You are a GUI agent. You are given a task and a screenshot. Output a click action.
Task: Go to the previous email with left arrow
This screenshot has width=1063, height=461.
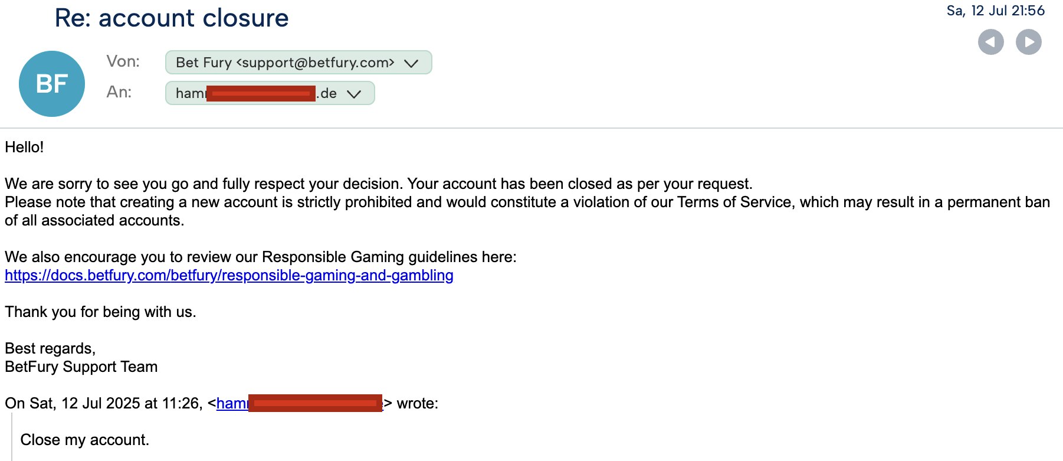[990, 42]
